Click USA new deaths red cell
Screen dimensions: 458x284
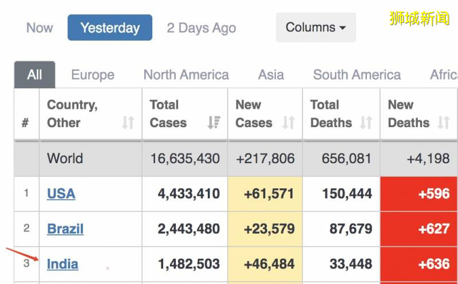(419, 194)
